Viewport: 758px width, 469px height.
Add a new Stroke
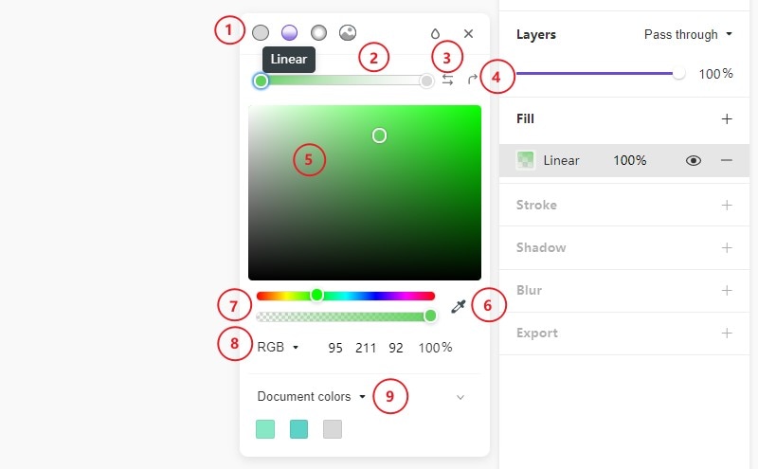(x=727, y=205)
